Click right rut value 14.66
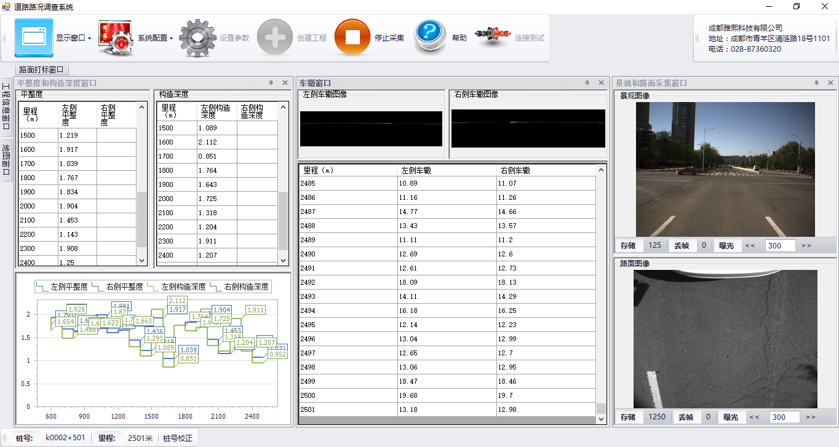The width and height of the screenshot is (839, 447). click(x=507, y=212)
